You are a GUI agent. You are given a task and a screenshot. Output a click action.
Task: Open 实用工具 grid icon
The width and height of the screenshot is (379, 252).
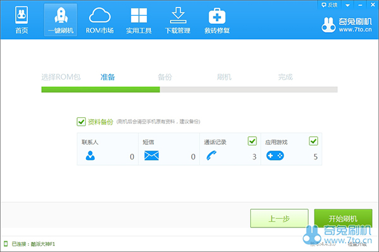point(139,15)
